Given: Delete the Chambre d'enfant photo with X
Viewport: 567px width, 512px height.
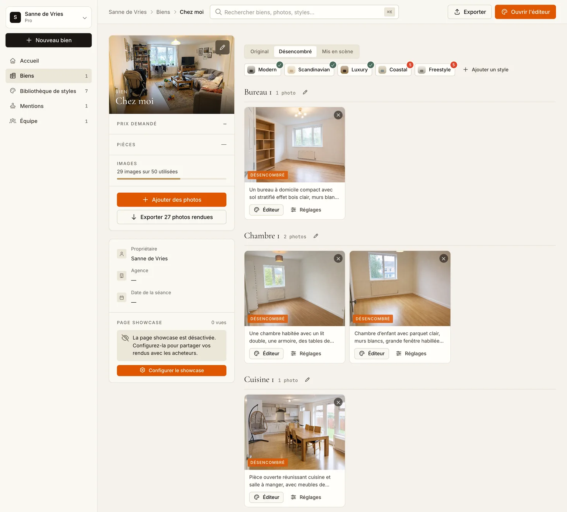Looking at the screenshot, I should point(444,259).
